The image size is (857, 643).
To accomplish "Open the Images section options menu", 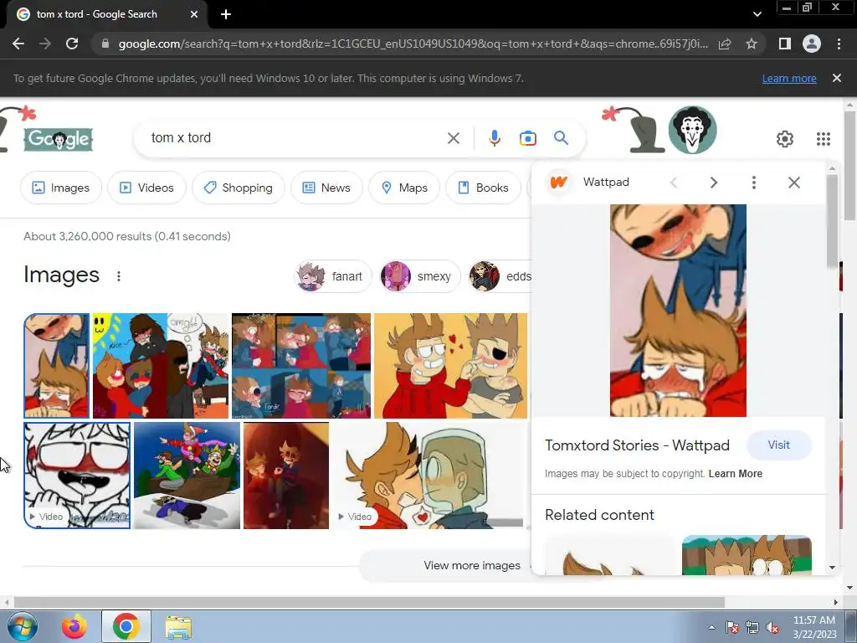I will [119, 276].
